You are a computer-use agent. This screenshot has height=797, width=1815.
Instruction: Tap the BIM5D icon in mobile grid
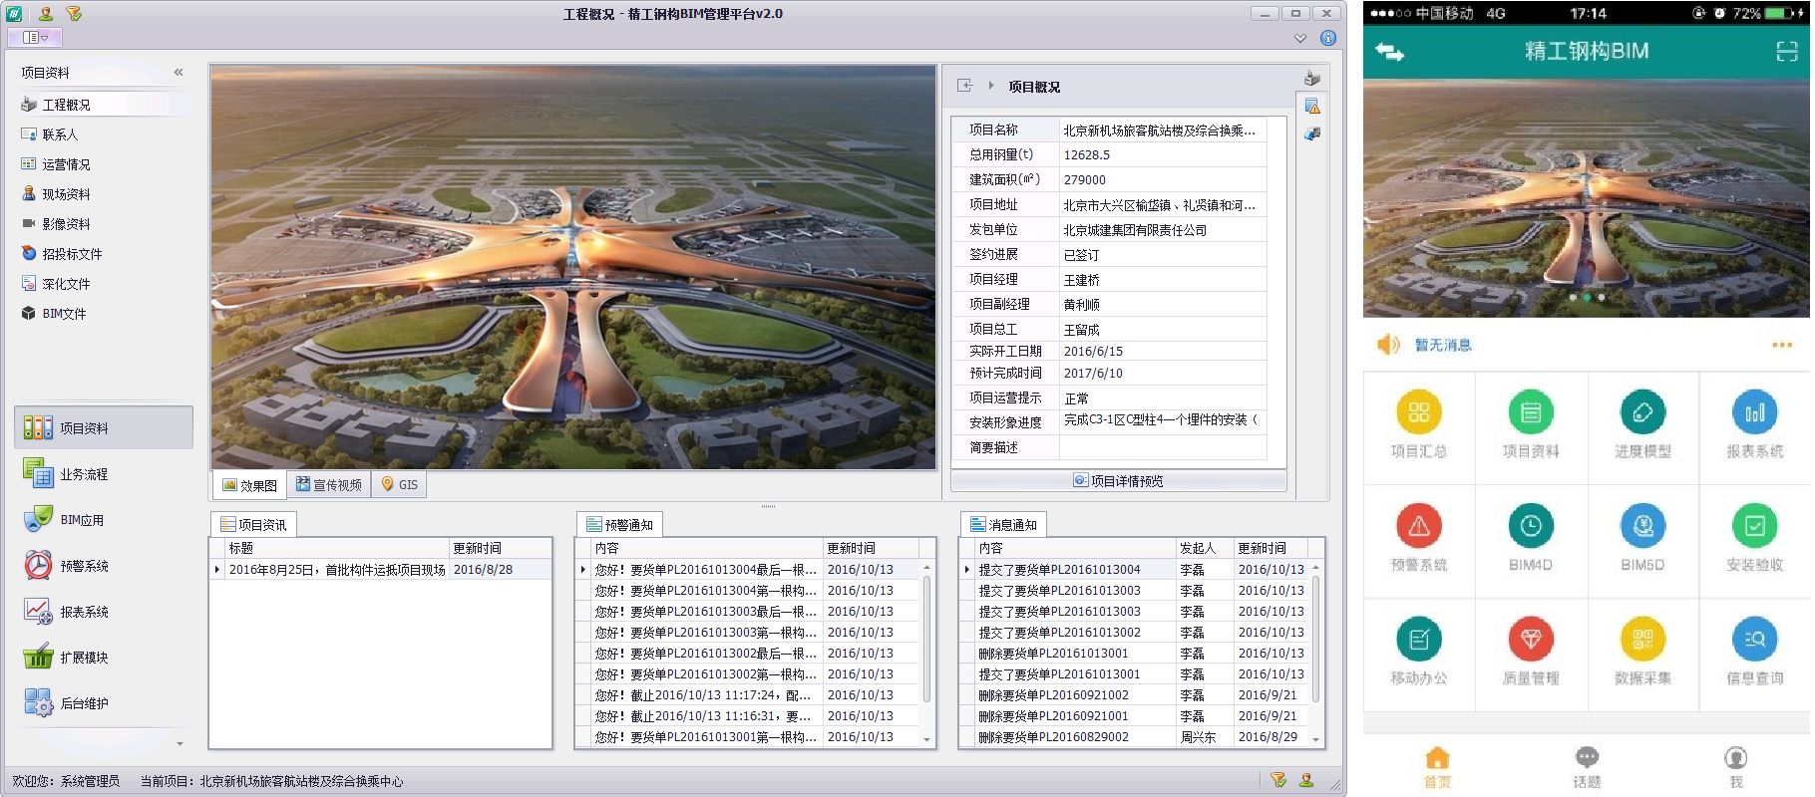[1642, 526]
